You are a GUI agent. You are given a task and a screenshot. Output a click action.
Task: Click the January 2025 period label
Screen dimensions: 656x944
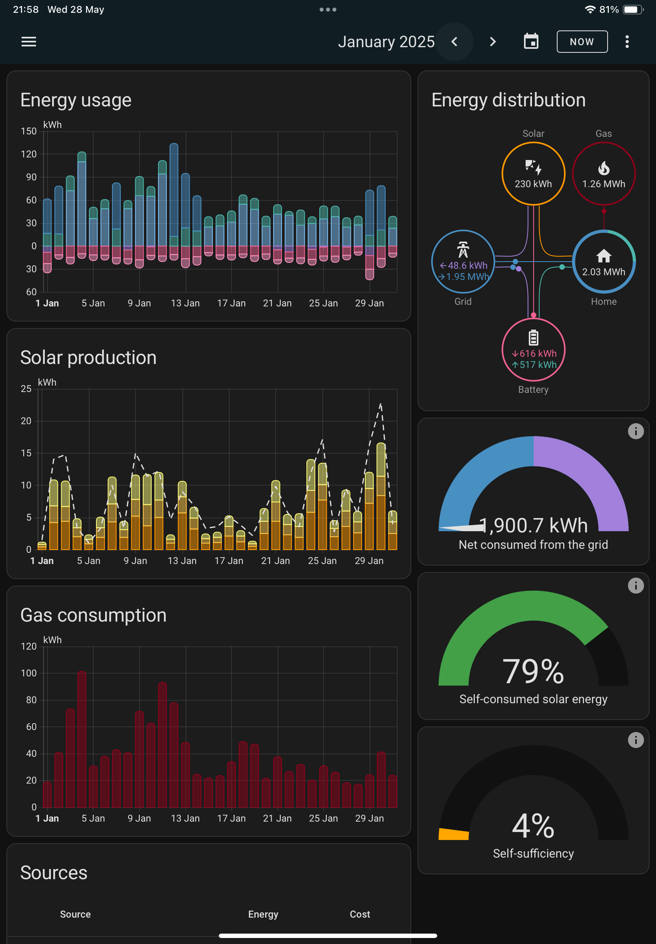[386, 42]
